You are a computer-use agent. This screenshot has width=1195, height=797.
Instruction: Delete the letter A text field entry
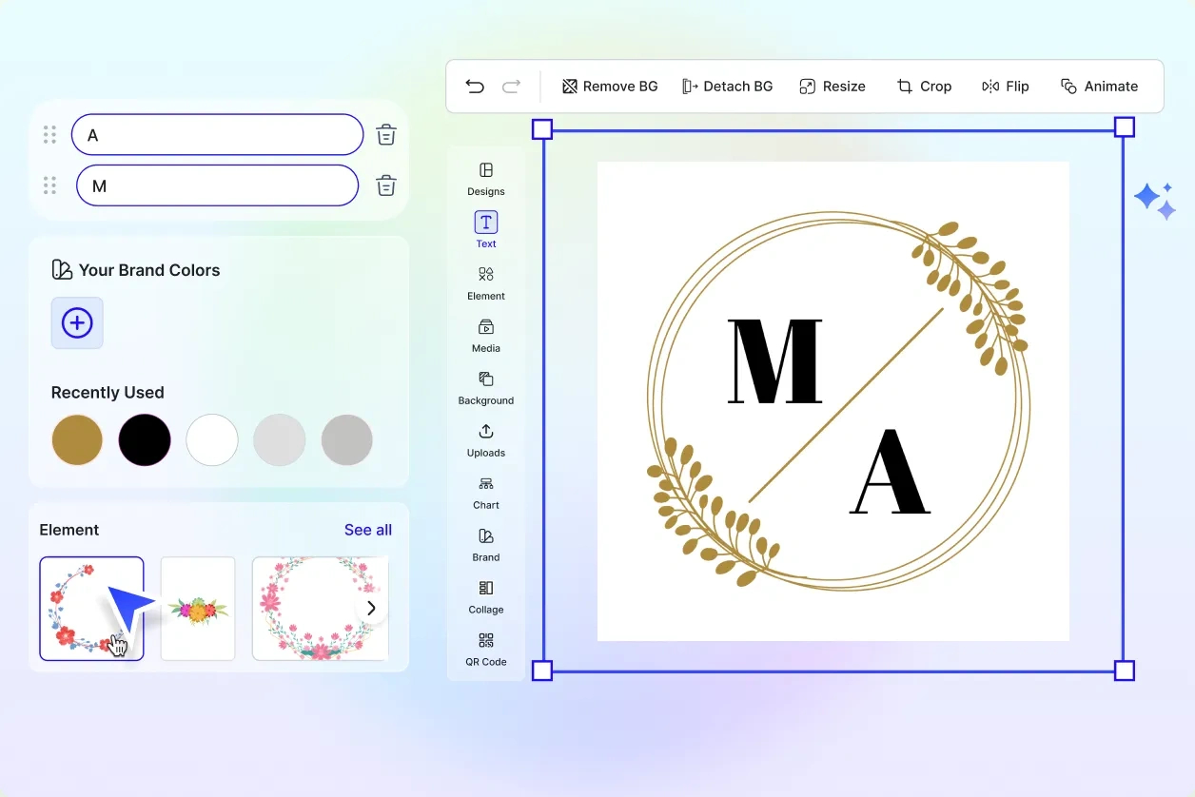coord(385,134)
